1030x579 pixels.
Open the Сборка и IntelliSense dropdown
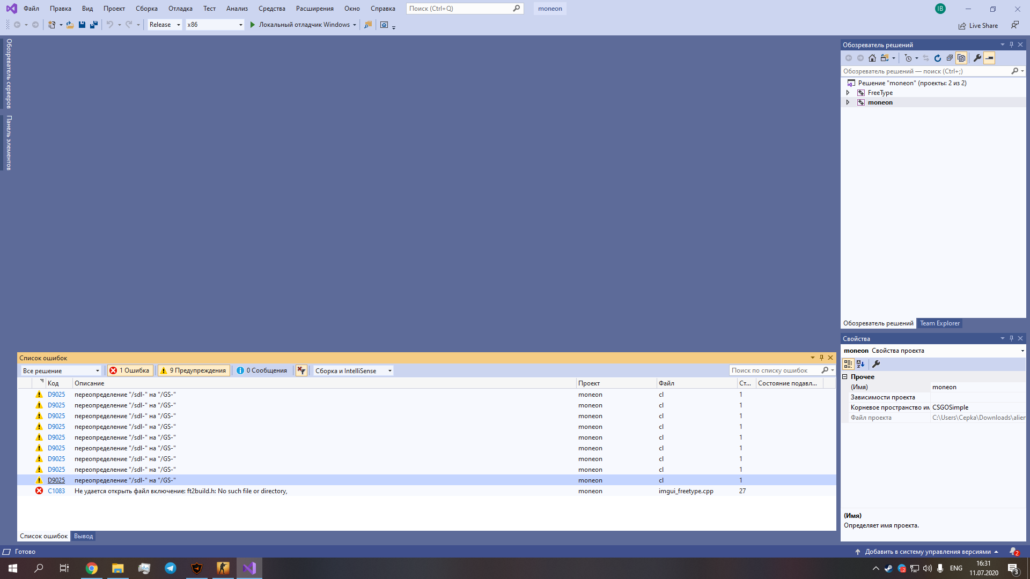coord(353,370)
